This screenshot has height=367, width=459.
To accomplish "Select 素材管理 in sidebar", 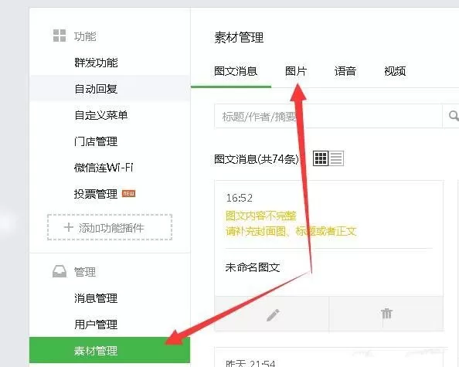I will point(110,350).
